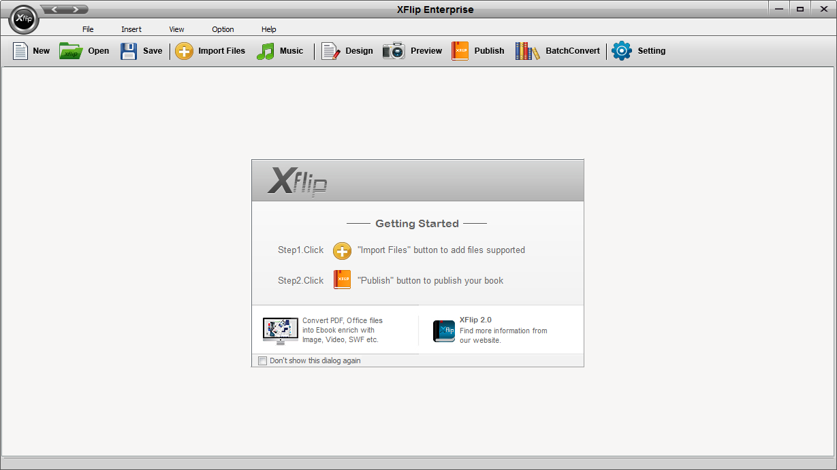Viewport: 837px width, 470px height.
Task: Click the XFlip round logo button
Action: click(x=23, y=19)
